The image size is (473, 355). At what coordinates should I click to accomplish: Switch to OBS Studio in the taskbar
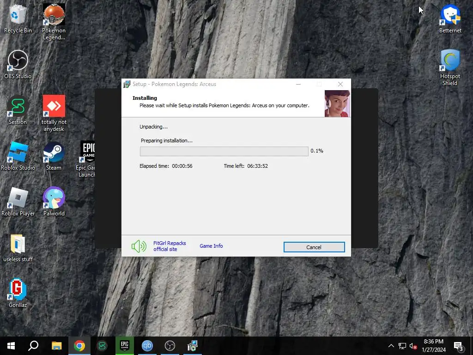pyautogui.click(x=170, y=346)
